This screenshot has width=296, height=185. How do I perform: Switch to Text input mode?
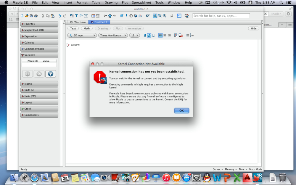(x=73, y=28)
